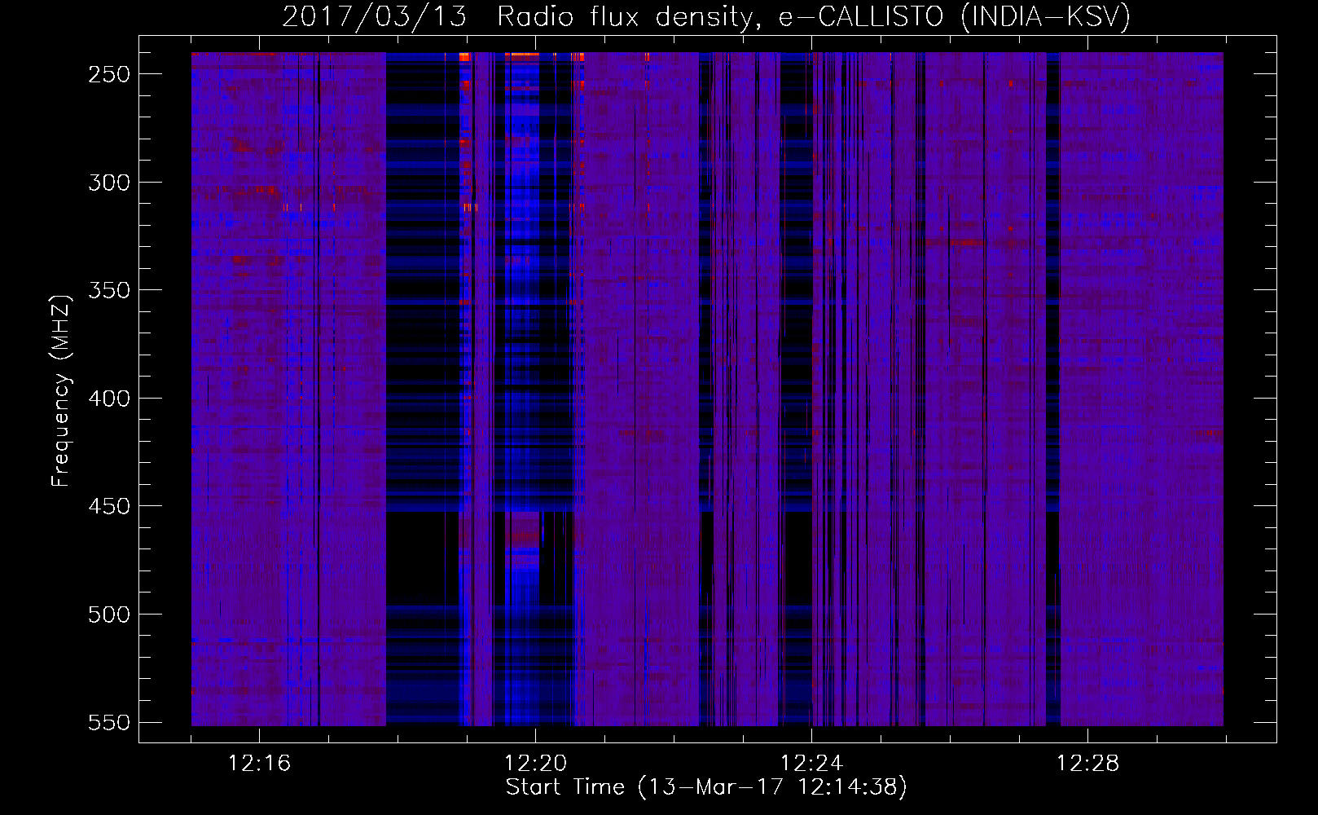Click the 450 frequency tick label
Image resolution: width=1318 pixels, height=815 pixels.
click(x=109, y=506)
